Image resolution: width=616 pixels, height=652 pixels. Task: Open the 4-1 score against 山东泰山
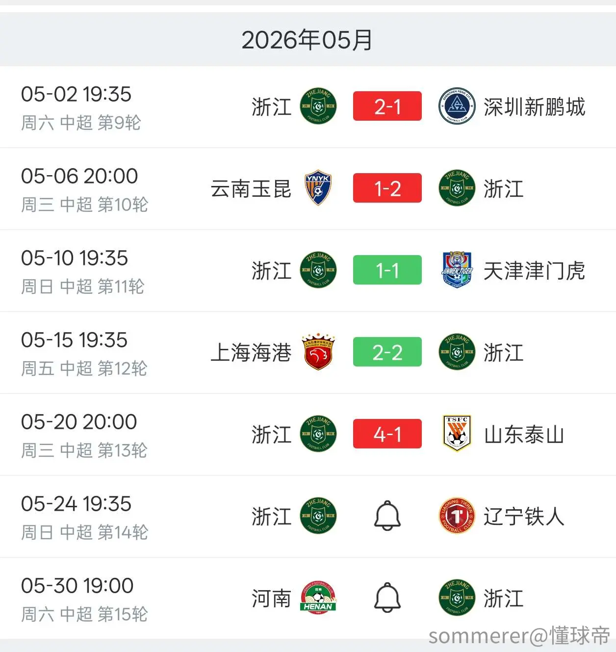pyautogui.click(x=387, y=434)
